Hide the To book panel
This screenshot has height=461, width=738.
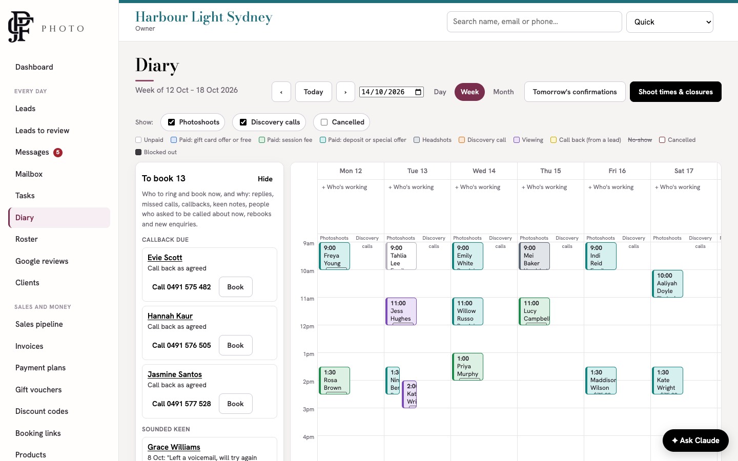[x=265, y=179]
